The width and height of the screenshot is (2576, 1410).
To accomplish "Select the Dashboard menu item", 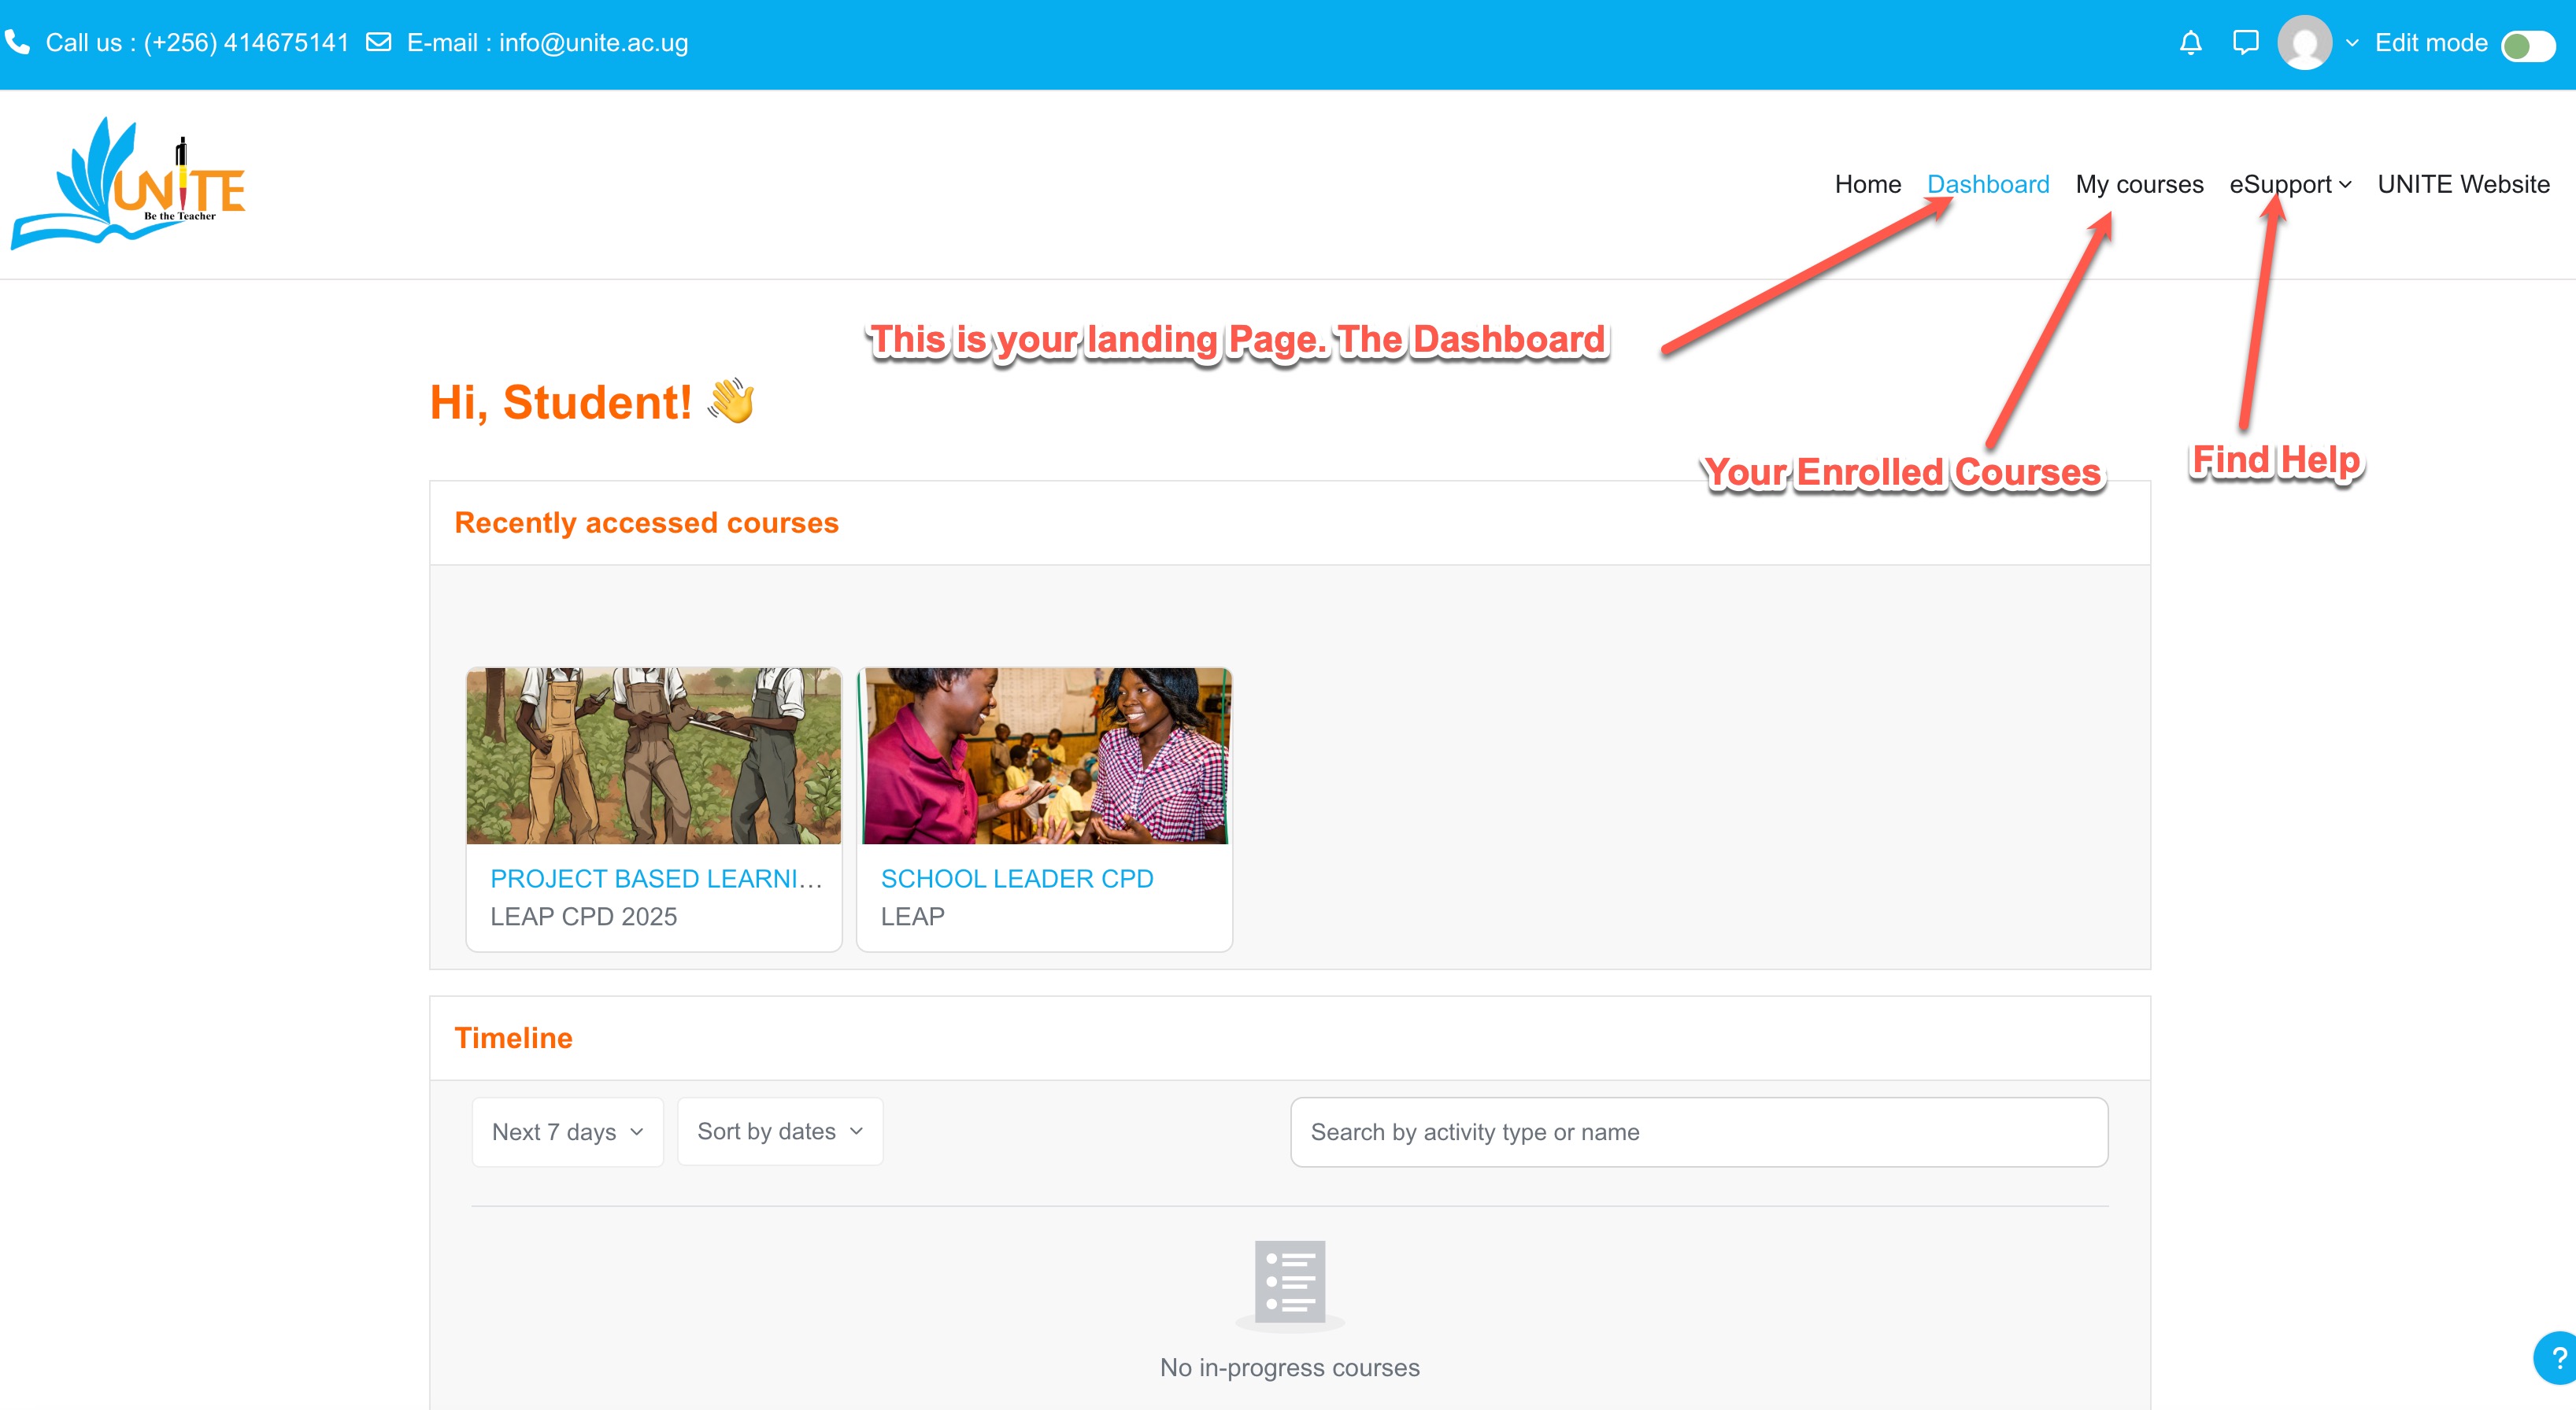I will pyautogui.click(x=1987, y=184).
